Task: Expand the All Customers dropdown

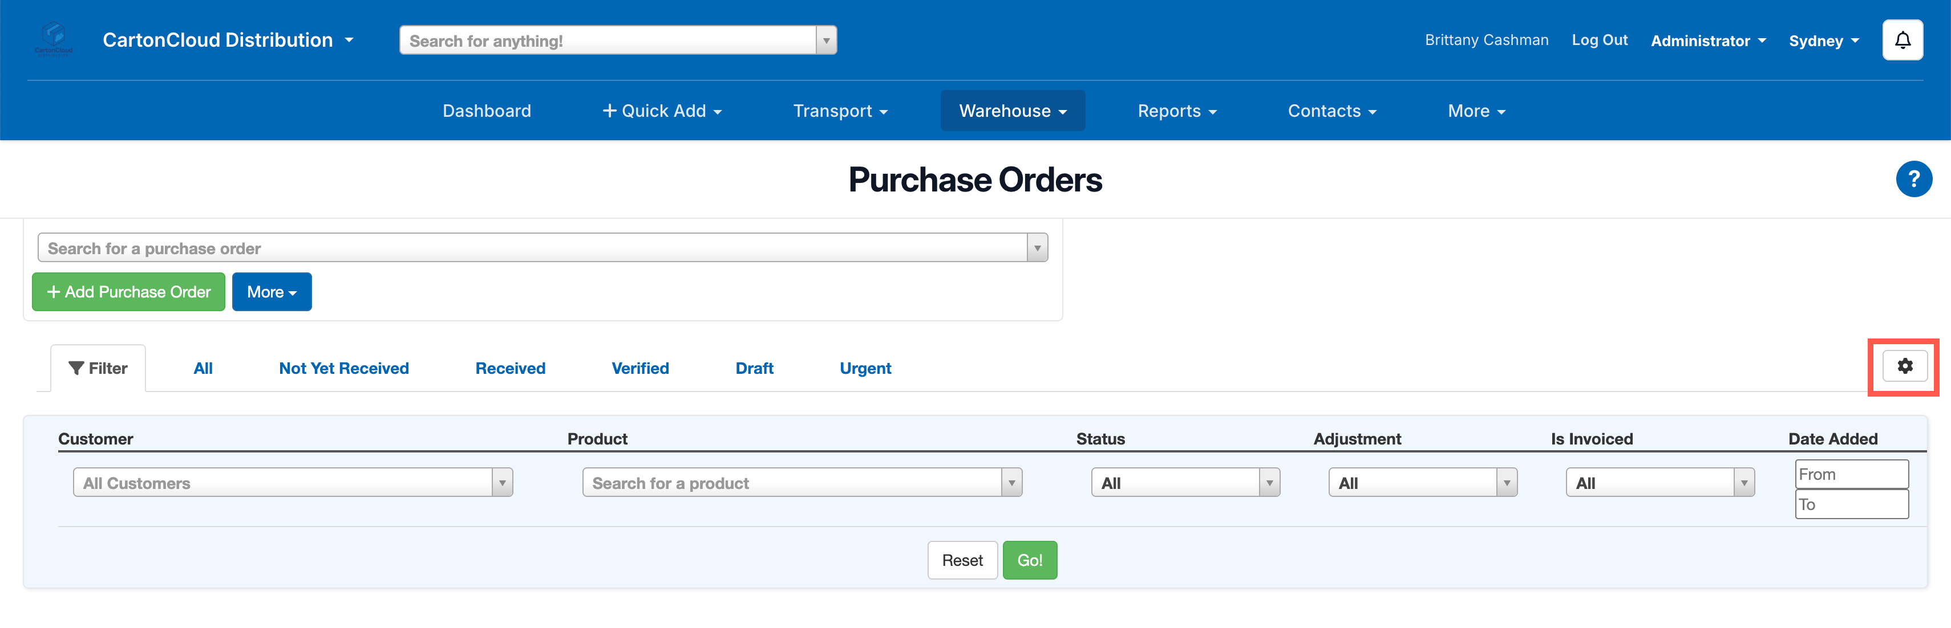Action: pyautogui.click(x=292, y=483)
